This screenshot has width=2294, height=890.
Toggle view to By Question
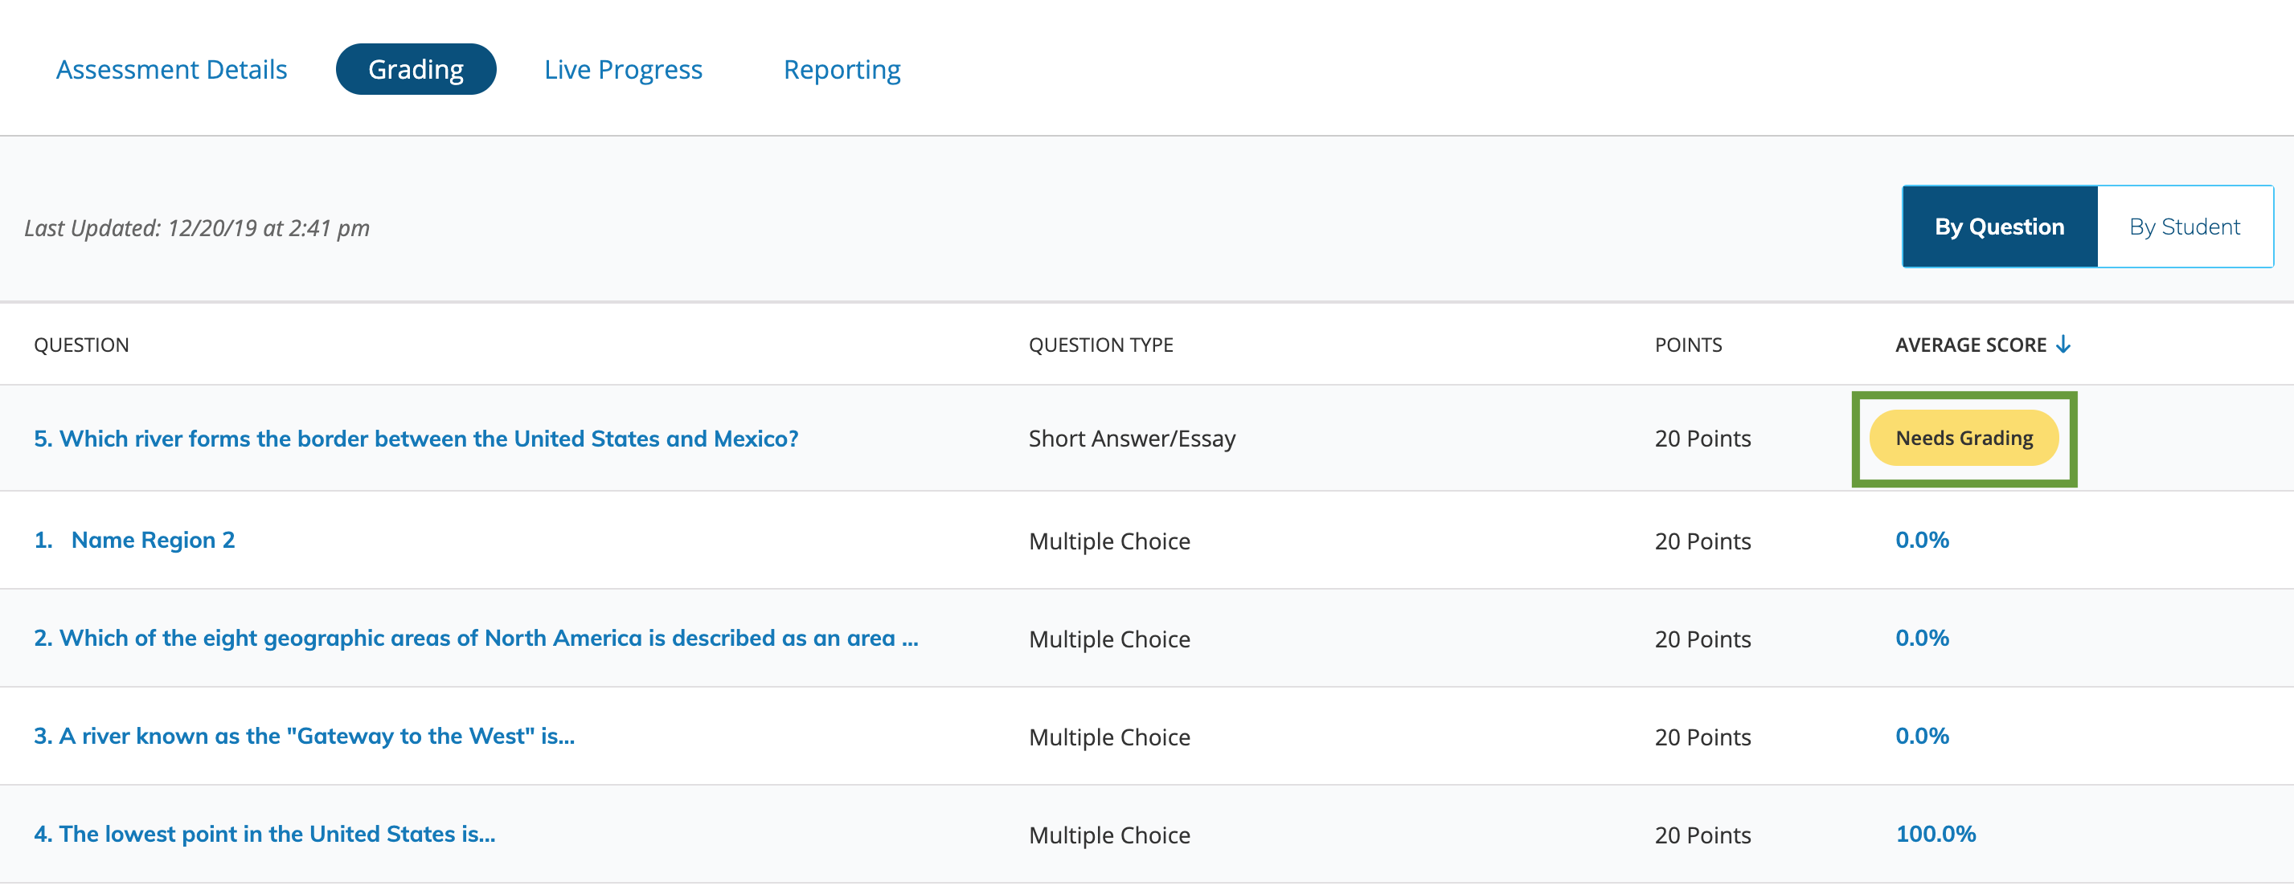coord(1998,227)
